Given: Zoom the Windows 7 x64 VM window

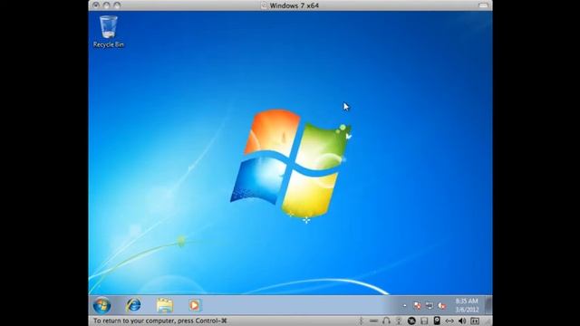Looking at the screenshot, I should [x=117, y=5].
